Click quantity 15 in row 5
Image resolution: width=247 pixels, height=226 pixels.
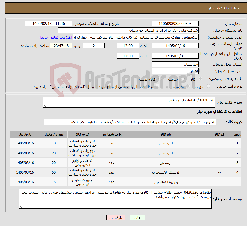[x=54, y=182]
